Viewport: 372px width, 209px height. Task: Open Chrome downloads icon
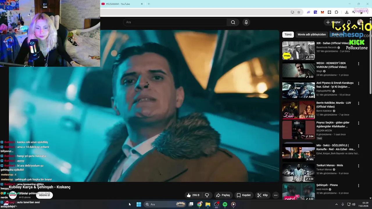tap(347, 12)
